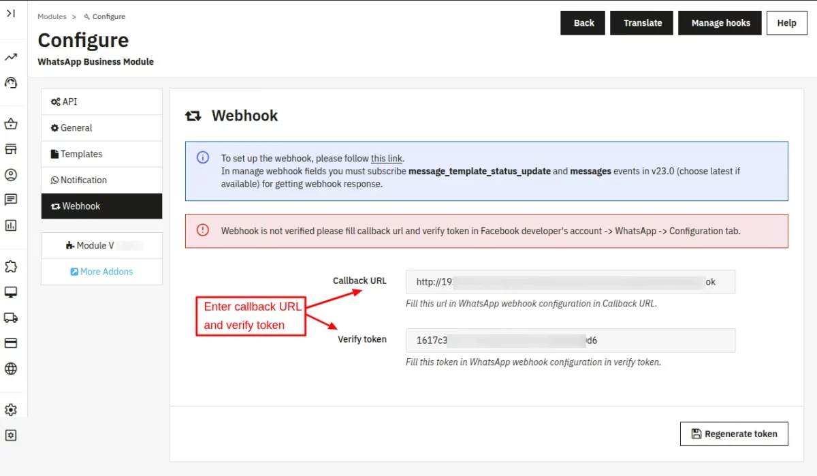
Task: Open the Catalog storefront icon
Action: click(x=12, y=148)
